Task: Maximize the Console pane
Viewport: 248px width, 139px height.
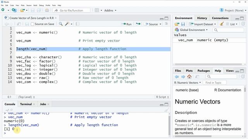Action: 166,105
